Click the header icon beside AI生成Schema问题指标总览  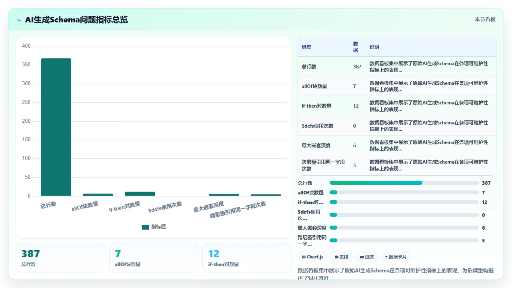[19, 20]
